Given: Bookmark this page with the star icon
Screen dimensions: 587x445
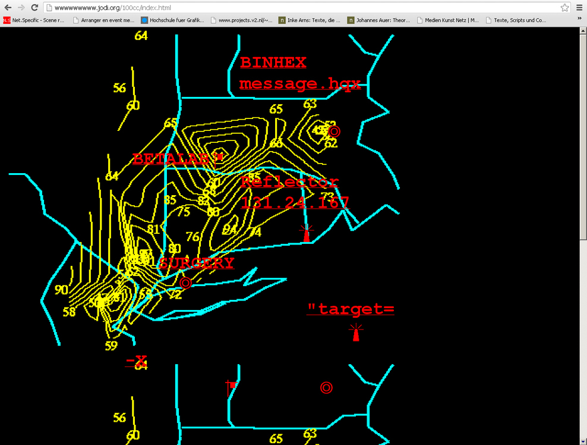Looking at the screenshot, I should pyautogui.click(x=564, y=8).
